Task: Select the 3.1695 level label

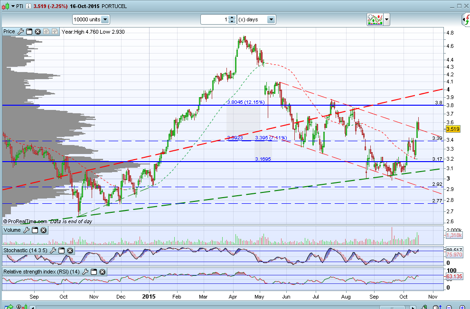Action: (263, 159)
